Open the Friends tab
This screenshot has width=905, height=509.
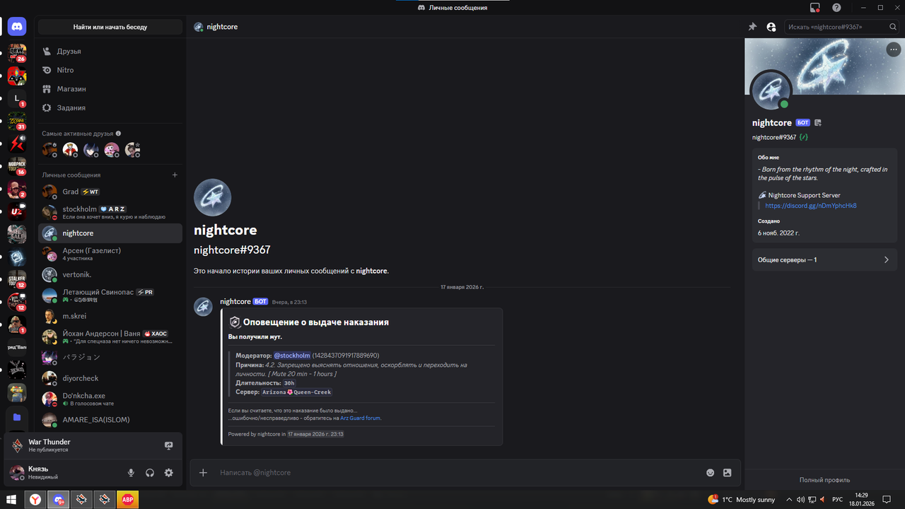(110, 51)
